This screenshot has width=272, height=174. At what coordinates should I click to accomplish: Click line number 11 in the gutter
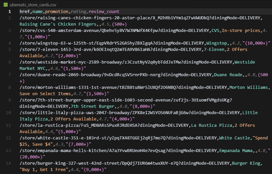9,125
